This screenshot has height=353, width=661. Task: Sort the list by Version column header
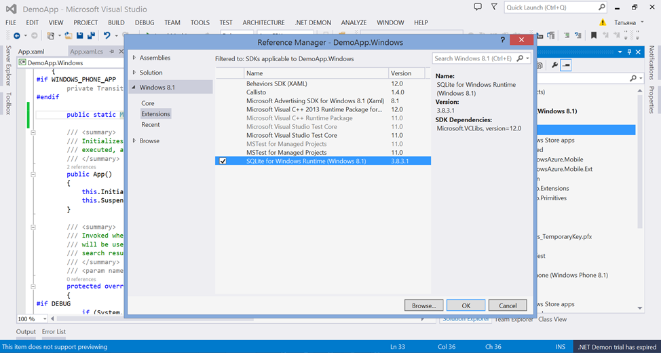click(x=406, y=73)
